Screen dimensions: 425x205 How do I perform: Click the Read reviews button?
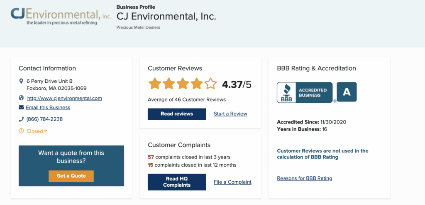tap(177, 114)
